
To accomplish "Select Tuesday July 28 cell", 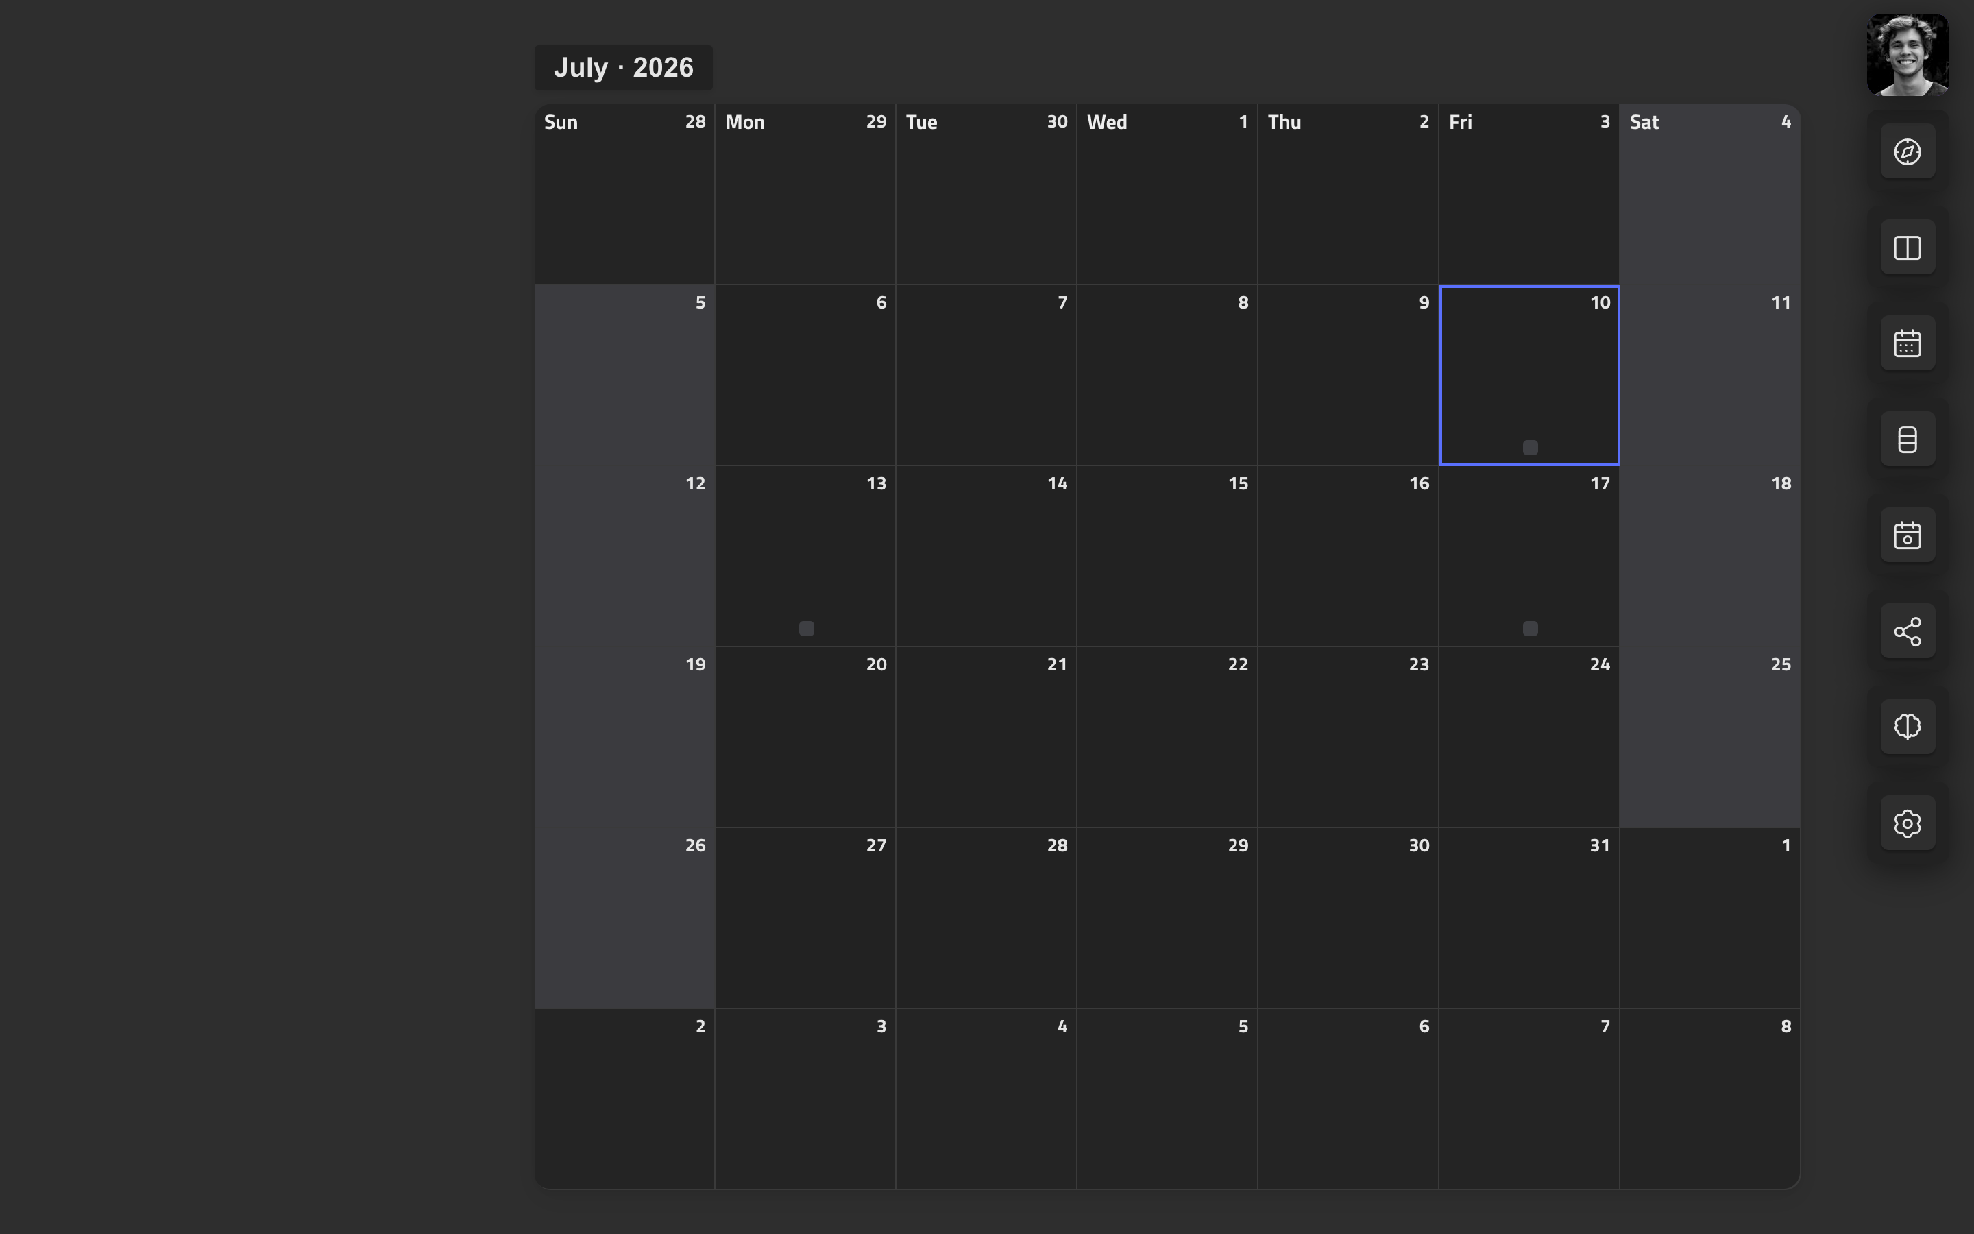I will click(x=986, y=918).
